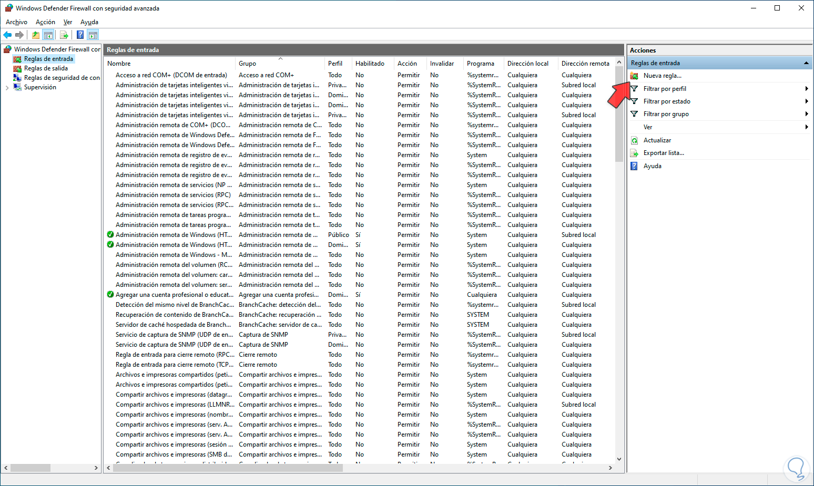
Task: Select rule Recuperación de contenido de BranchCache
Action: point(175,315)
